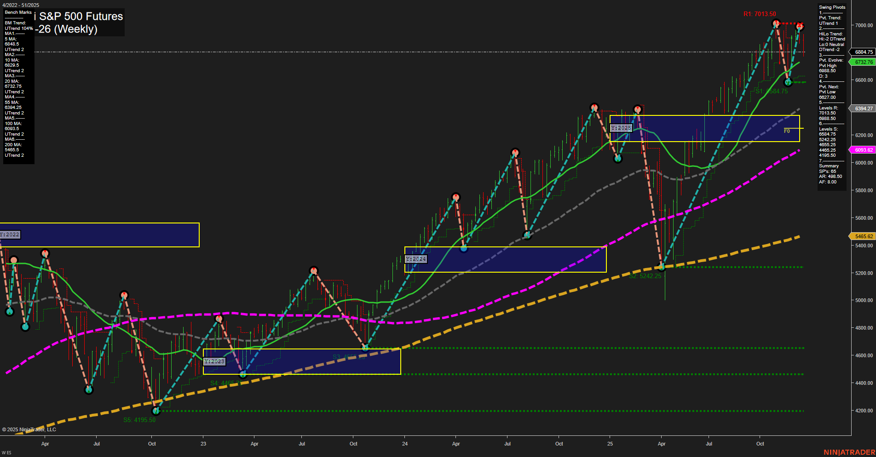Screen dimensions: 876x457
Task: Click the orange 5465.62 price marker
Action: click(860, 236)
